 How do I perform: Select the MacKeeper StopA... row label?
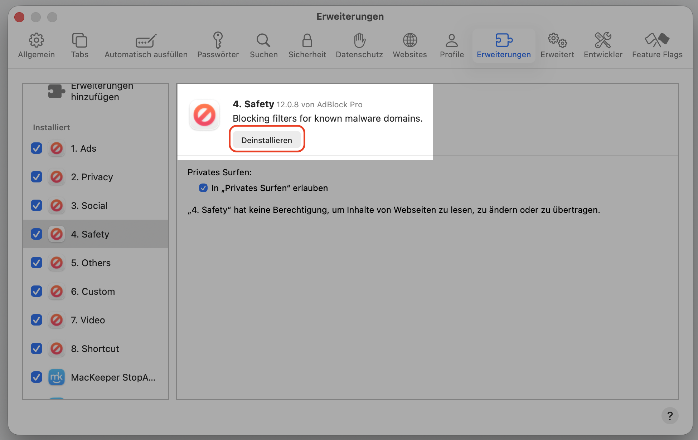[113, 377]
